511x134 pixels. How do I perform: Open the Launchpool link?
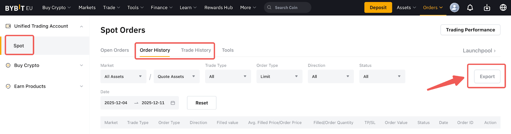[479, 51]
